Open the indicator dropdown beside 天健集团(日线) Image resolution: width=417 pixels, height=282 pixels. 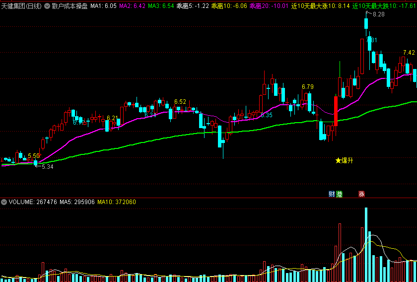coord(47,6)
